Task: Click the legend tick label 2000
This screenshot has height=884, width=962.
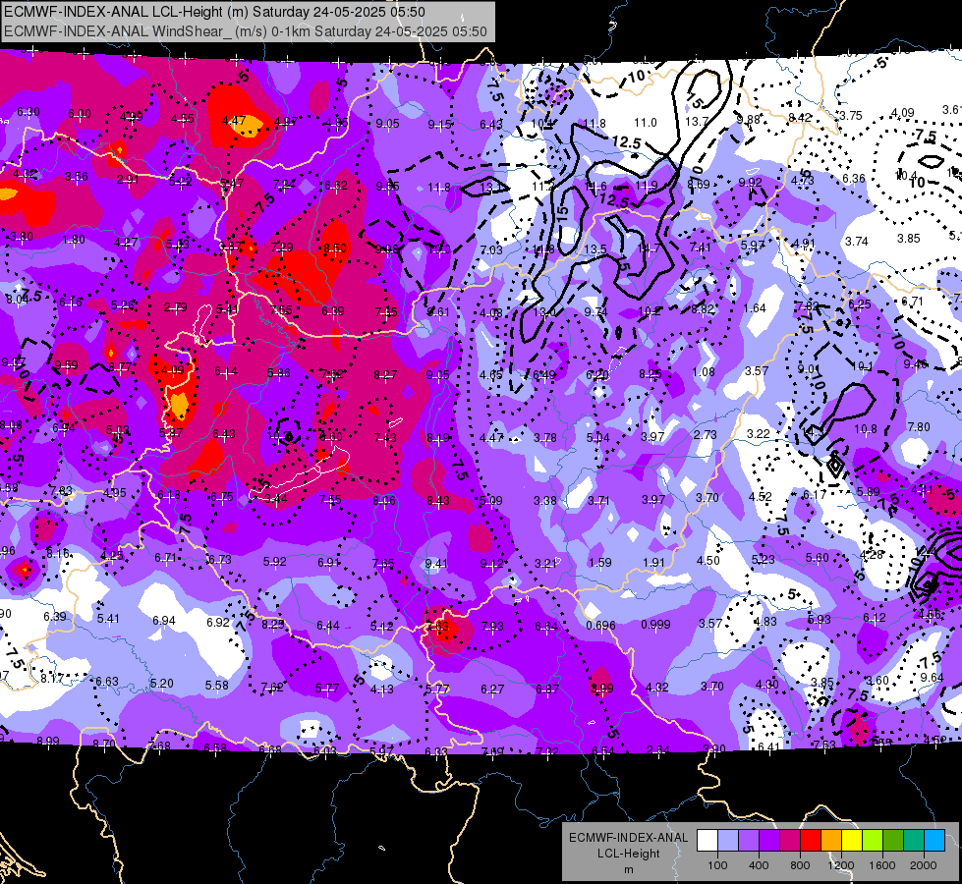Action: (924, 865)
